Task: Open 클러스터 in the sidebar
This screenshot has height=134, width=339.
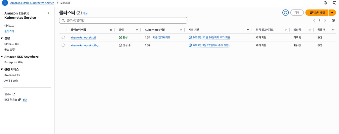Action: [9, 31]
